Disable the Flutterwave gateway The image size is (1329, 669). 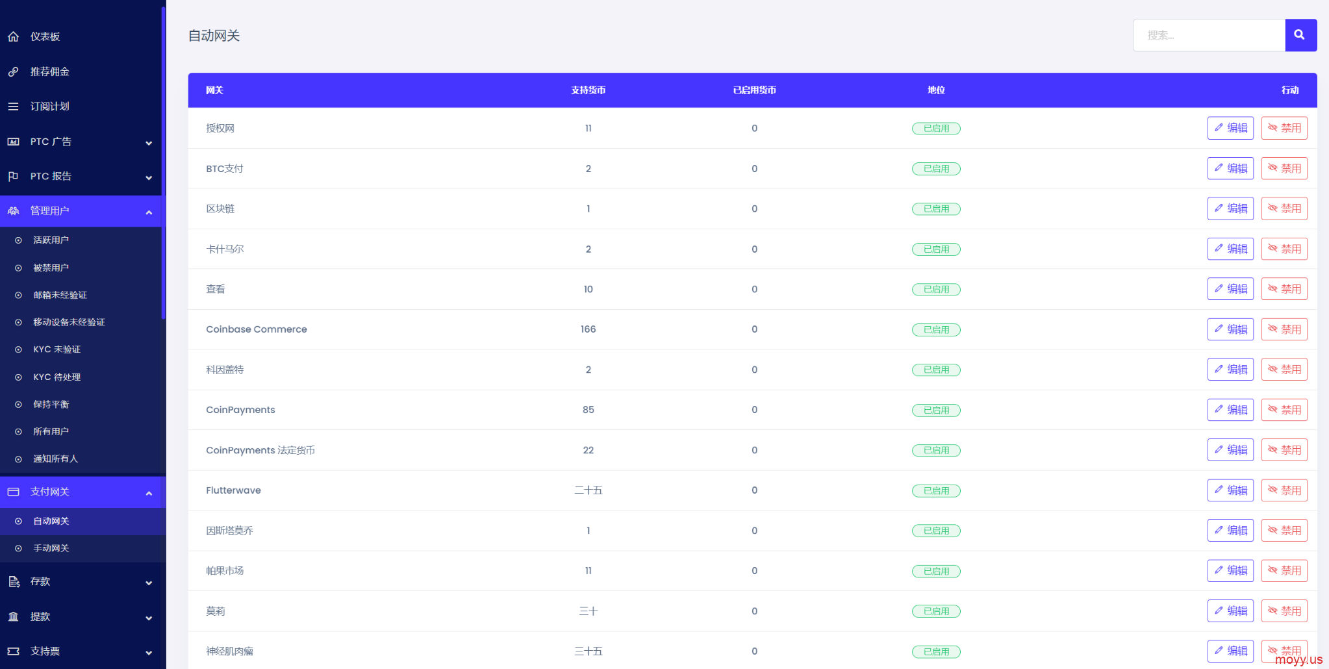pos(1284,490)
